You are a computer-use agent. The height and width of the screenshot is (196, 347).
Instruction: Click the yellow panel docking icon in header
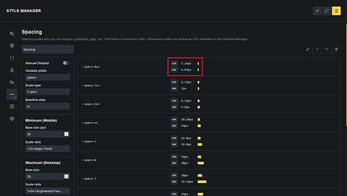coord(336,11)
